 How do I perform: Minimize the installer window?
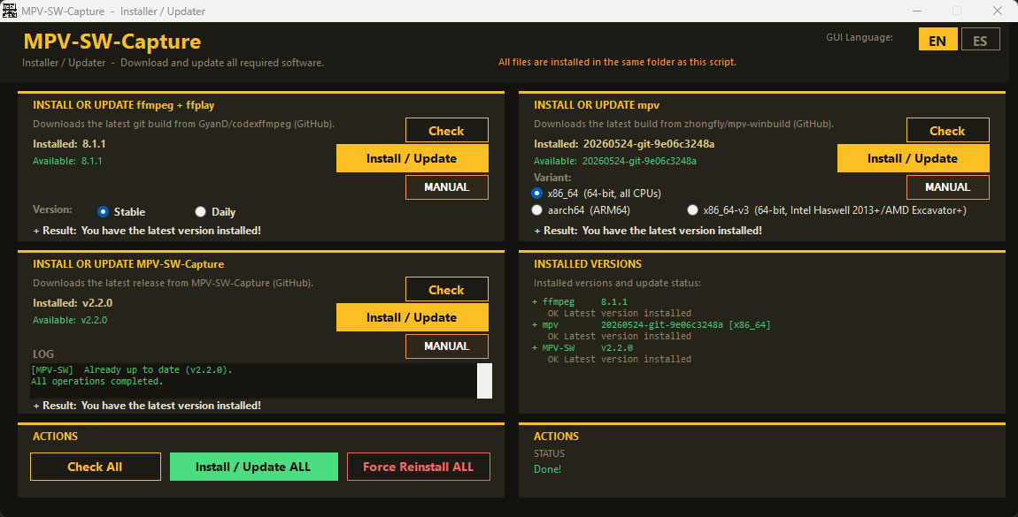point(917,11)
